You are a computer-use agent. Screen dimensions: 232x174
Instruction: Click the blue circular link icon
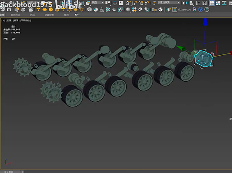200,9
